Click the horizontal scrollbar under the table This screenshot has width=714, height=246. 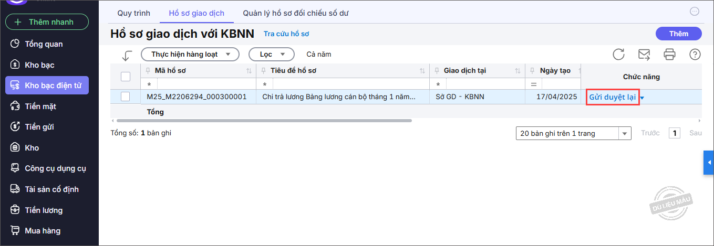pos(263,121)
